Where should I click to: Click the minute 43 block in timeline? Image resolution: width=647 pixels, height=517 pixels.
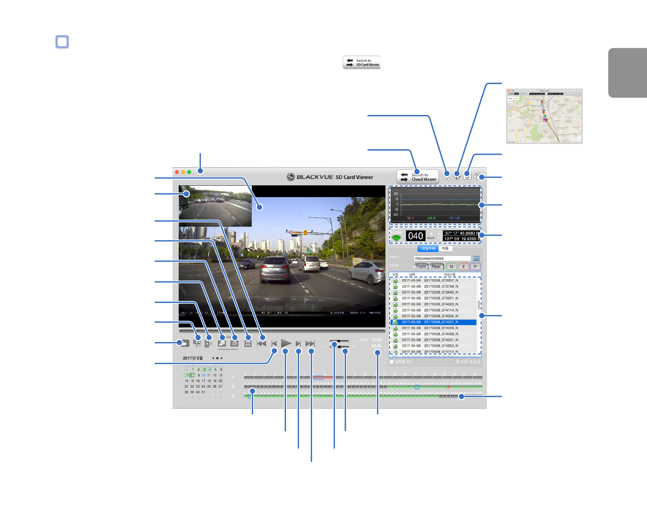coord(416,387)
